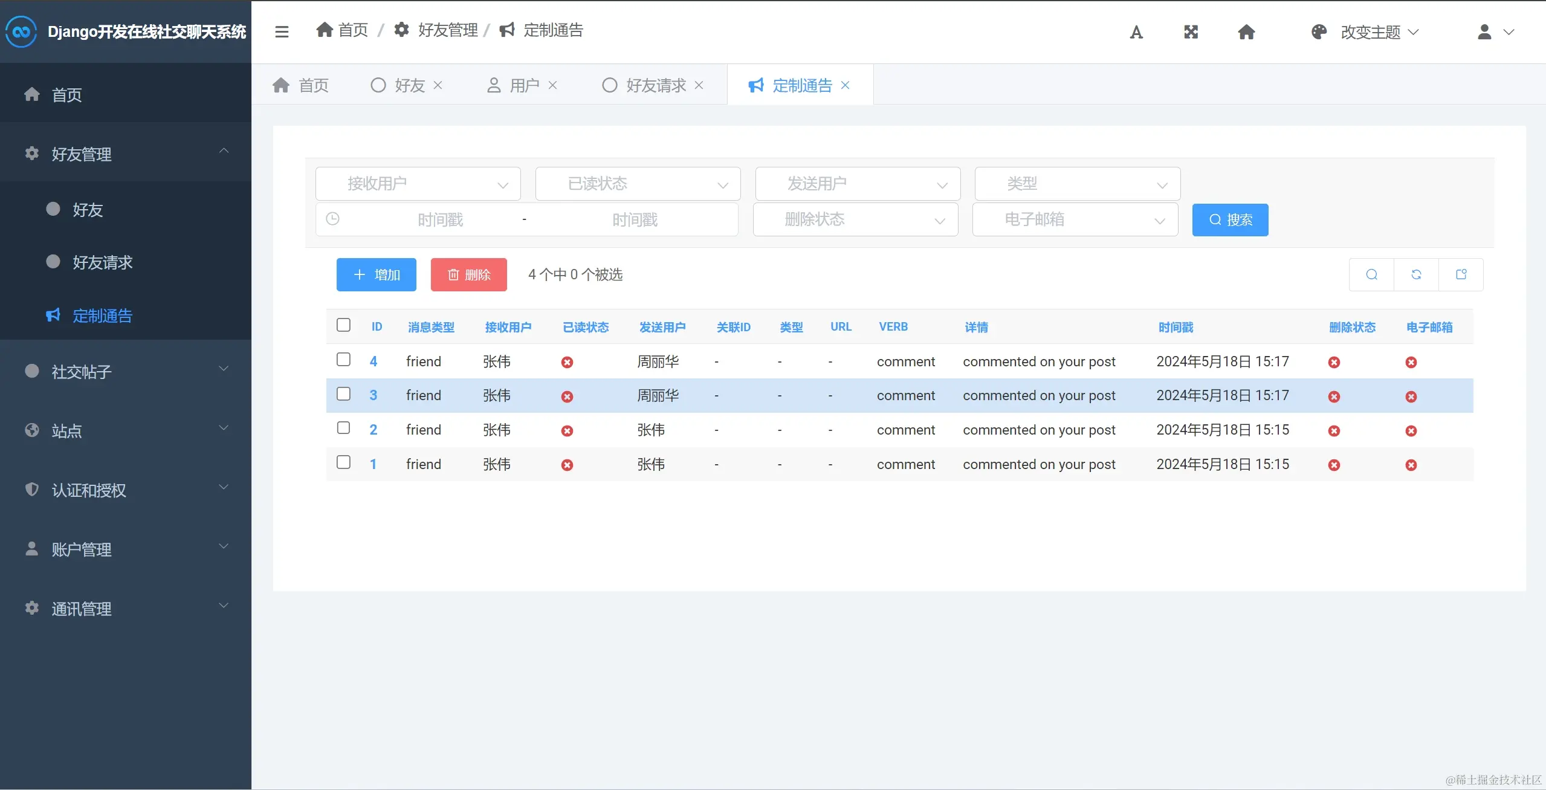The image size is (1546, 790).
Task: Switch to the 用户 tab
Action: (x=523, y=85)
